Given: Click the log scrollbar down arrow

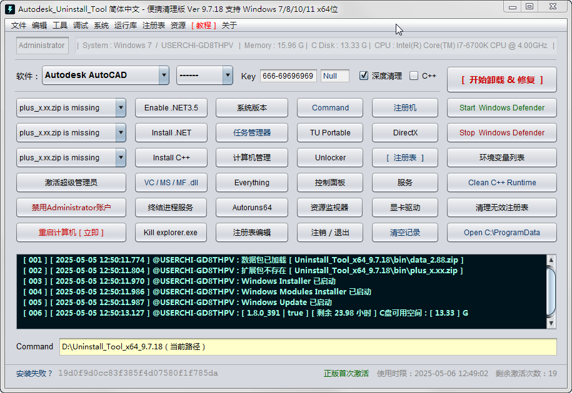Looking at the screenshot, I should coord(551,323).
